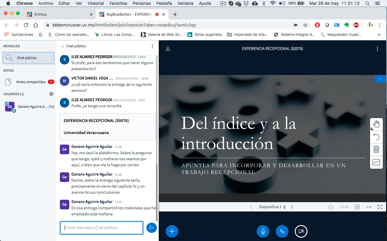The image size is (387, 241).
Task: Open the Diapositiva 1 slide selector
Action: pos(272,207)
